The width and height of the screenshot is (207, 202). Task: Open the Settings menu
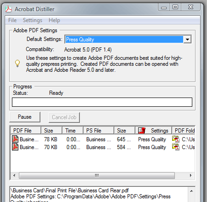(33, 20)
